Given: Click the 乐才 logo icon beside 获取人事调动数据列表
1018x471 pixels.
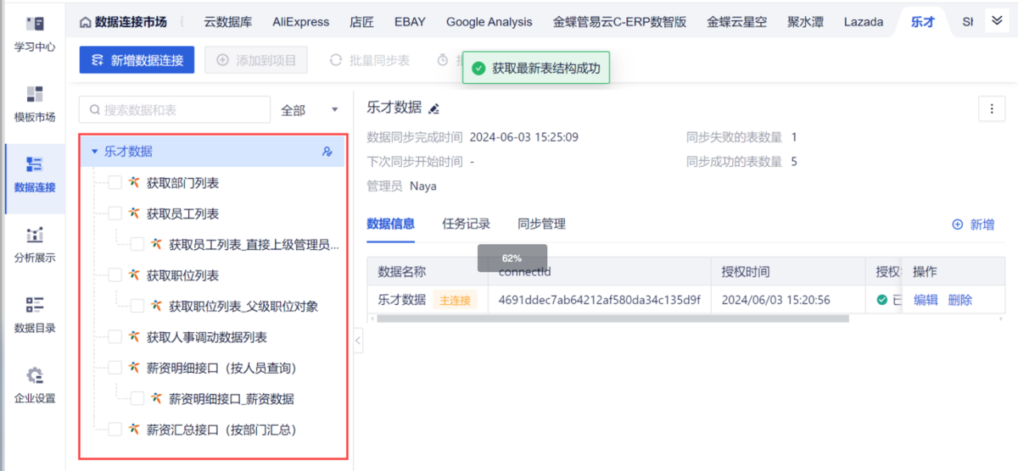Looking at the screenshot, I should point(134,337).
